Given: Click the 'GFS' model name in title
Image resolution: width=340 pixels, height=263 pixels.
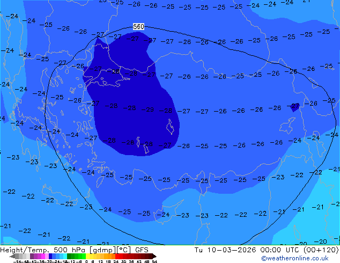Looking at the screenshot, I should [x=142, y=250].
